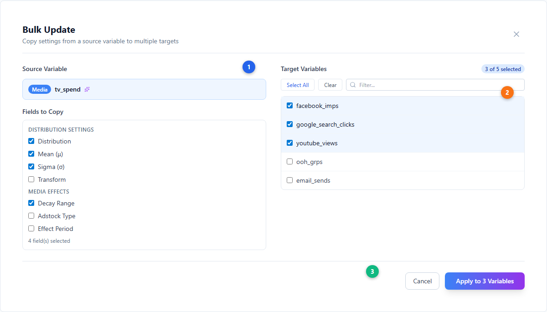Uncheck the Distribution field checkbox
The width and height of the screenshot is (547, 312).
tap(31, 141)
